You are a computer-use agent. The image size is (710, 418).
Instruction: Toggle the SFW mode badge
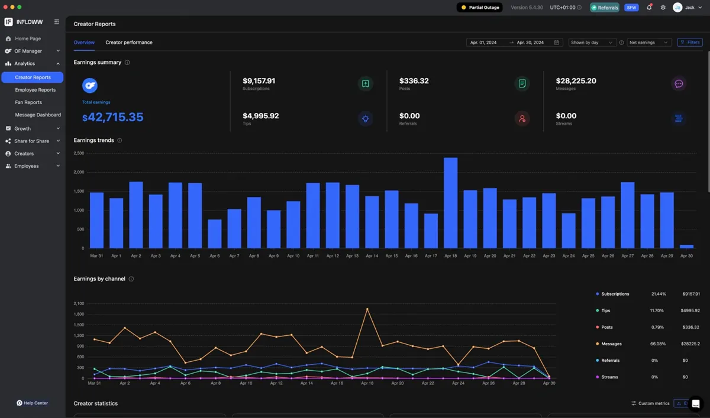631,8
